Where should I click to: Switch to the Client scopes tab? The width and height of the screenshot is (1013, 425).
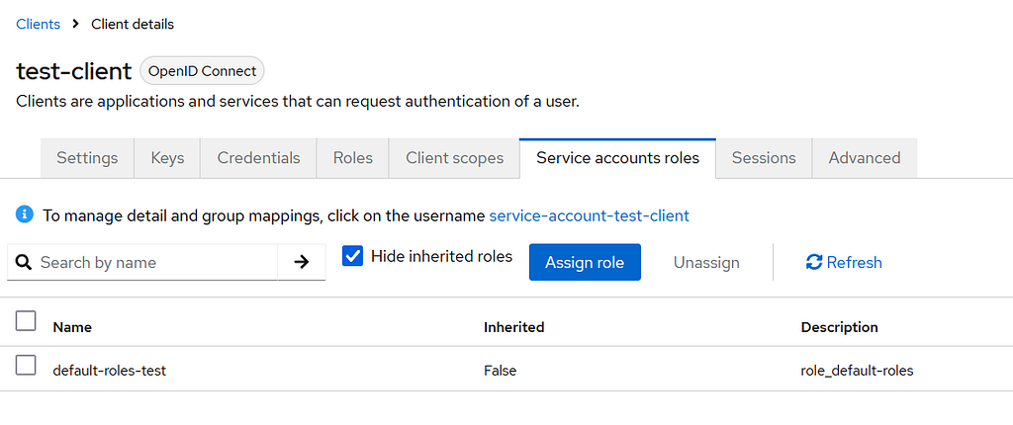click(x=454, y=157)
